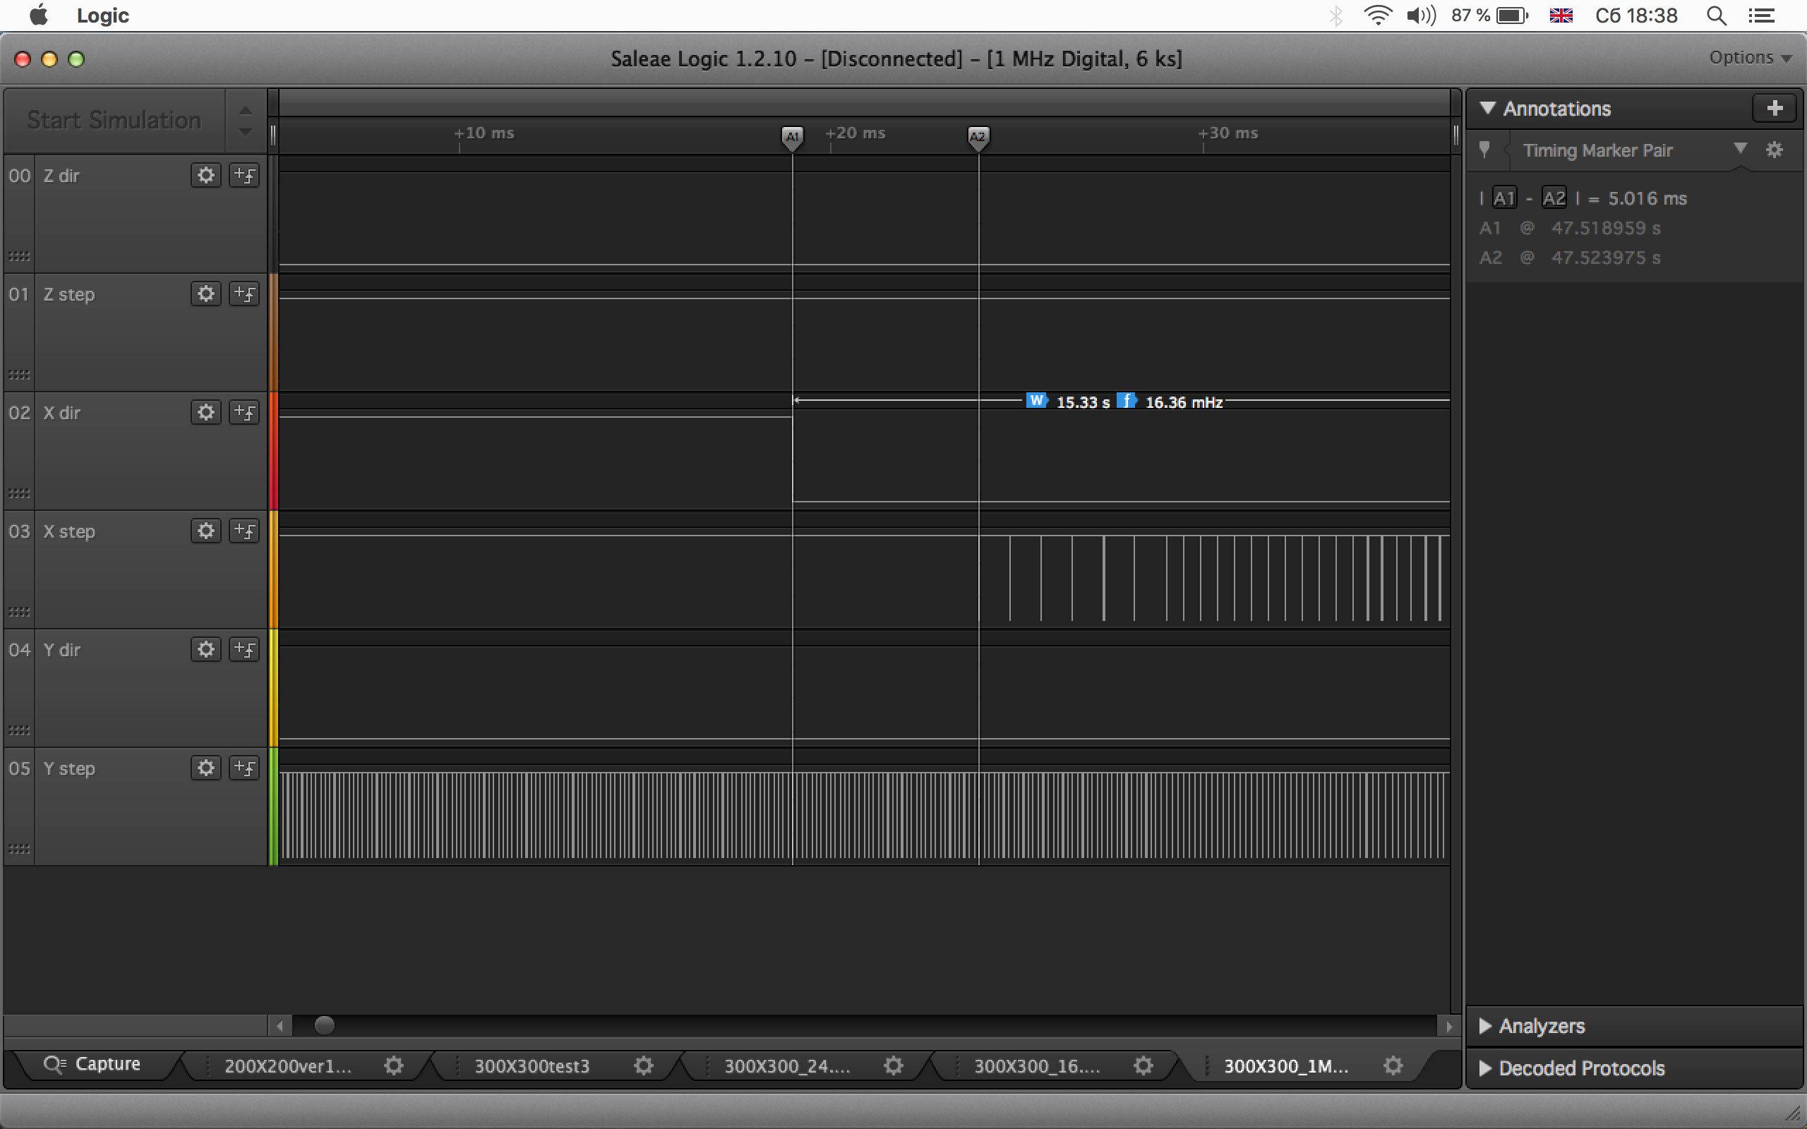The image size is (1807, 1129).
Task: Open gear on 300X300test3 tab
Action: 643,1065
